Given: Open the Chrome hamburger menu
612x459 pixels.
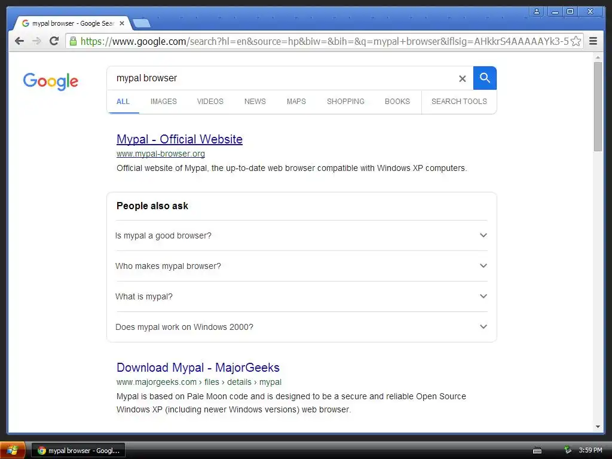Looking at the screenshot, I should [x=593, y=41].
